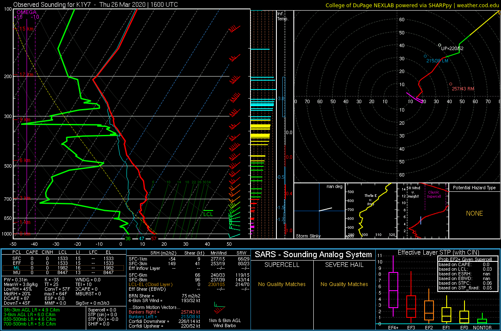501x331 pixels.
Task: Click the surface temperature value '57'
Action: [x=154, y=238]
